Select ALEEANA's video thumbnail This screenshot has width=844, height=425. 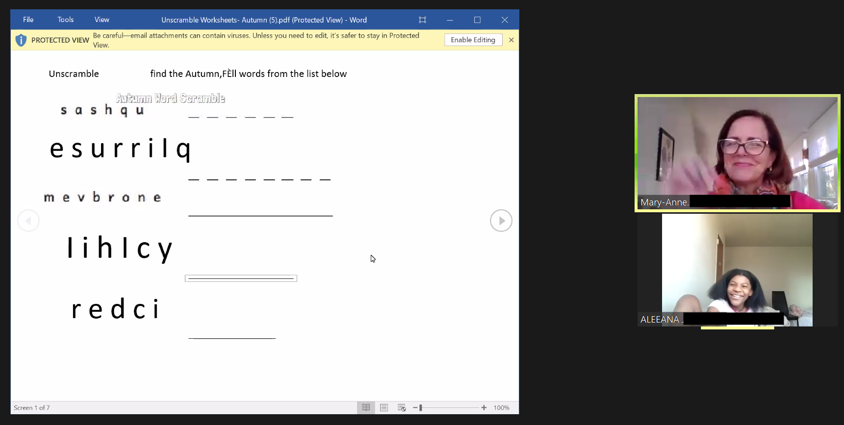click(x=737, y=270)
